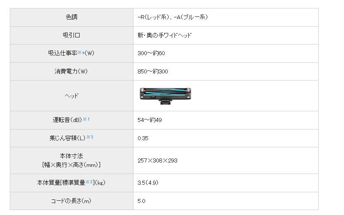344x215 pixels.
Task: Select the 消費電力(W) header cell
Action: coord(72,71)
